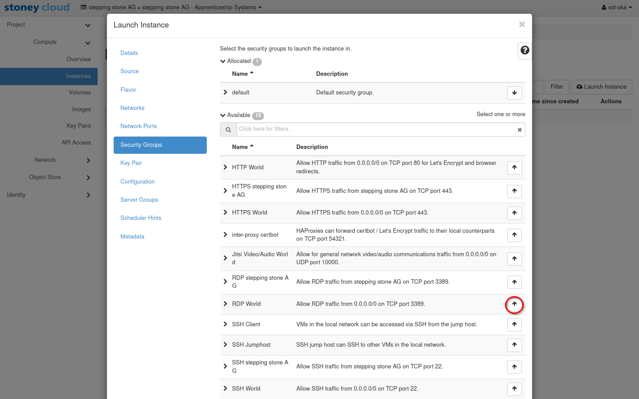This screenshot has height=399, width=639.
Task: Open the project selector dropdown in header
Action: 171,8
